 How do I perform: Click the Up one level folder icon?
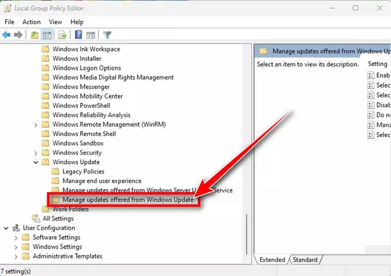click(x=34, y=35)
